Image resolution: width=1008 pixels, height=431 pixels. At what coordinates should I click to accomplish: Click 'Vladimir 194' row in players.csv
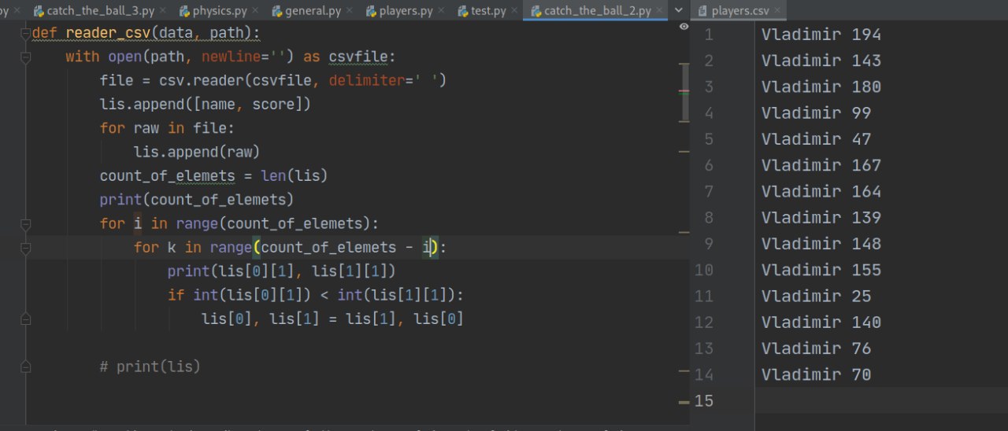coord(821,35)
